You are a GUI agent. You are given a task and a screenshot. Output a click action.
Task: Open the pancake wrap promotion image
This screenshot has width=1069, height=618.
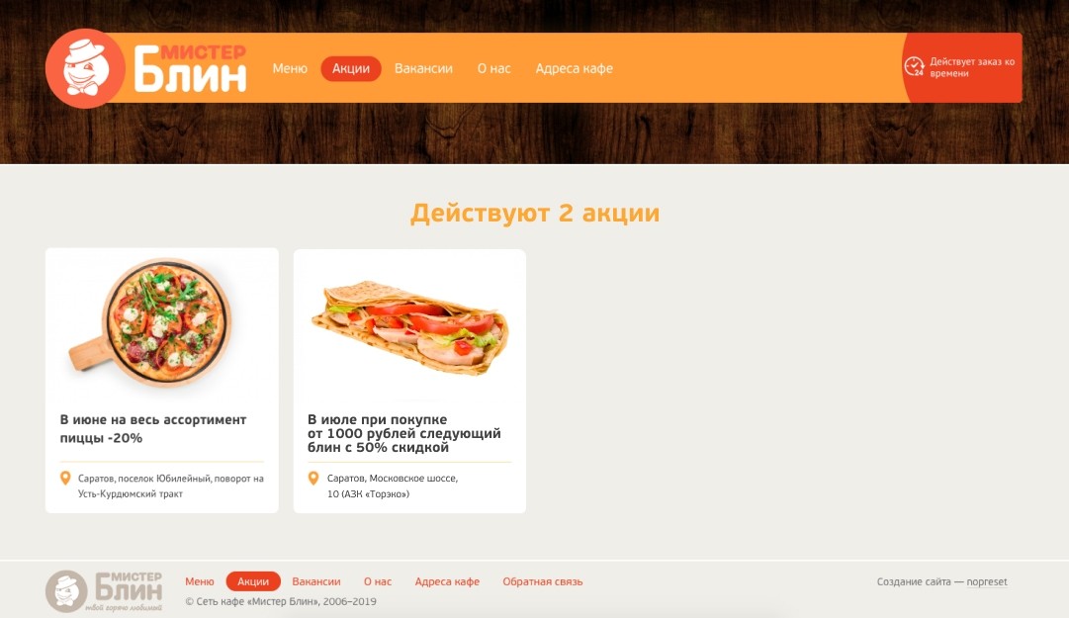point(410,327)
